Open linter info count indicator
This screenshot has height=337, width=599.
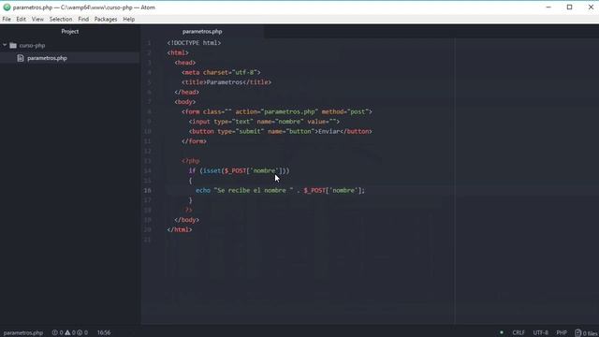click(x=82, y=333)
